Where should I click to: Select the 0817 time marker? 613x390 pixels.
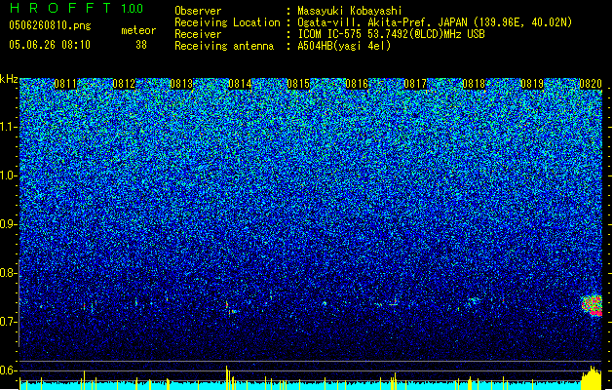pyautogui.click(x=415, y=84)
